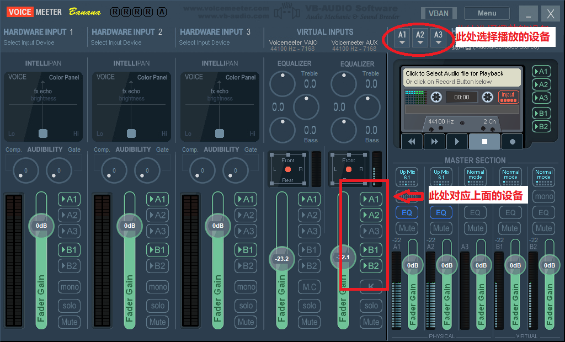
Task: Click the 0dB fader knob of Hardware Input 1
Action: [41, 226]
